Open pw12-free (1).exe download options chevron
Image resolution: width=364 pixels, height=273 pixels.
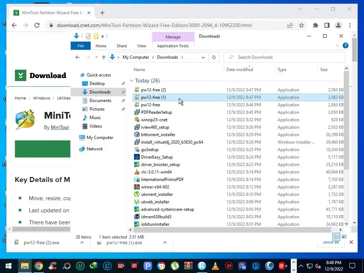click(x=165, y=242)
